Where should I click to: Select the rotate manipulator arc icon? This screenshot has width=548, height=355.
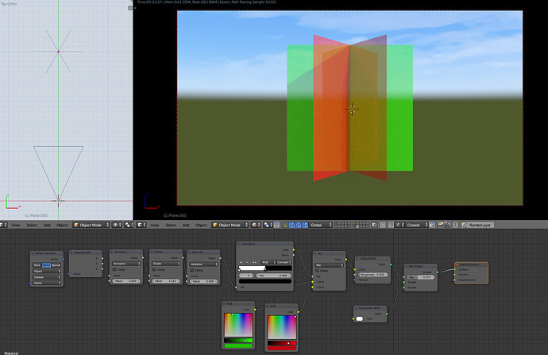click(x=298, y=225)
